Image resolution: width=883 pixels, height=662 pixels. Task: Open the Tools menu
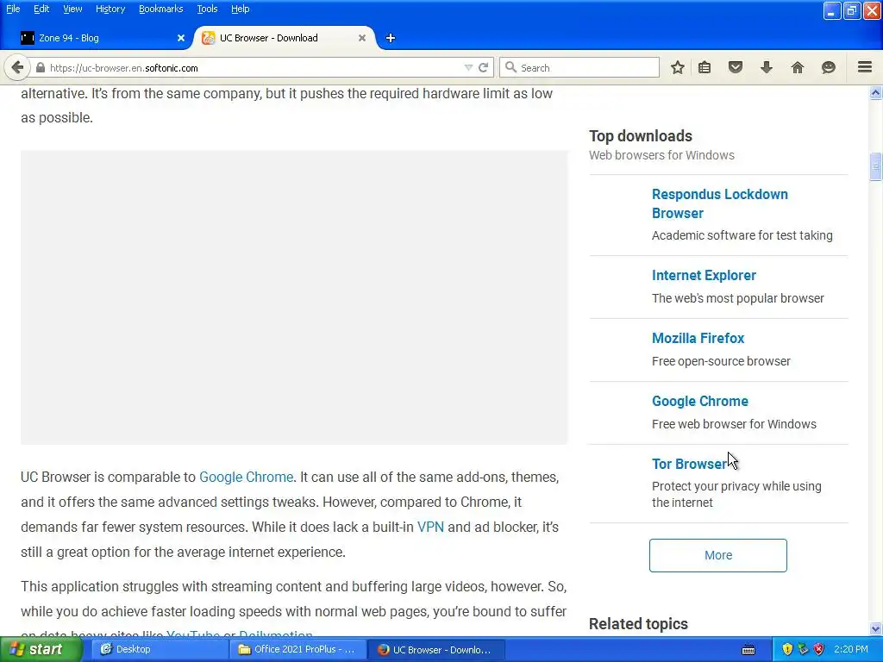(207, 9)
